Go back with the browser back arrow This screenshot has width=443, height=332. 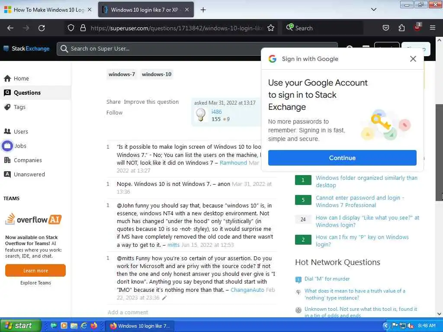pyautogui.click(x=10, y=28)
